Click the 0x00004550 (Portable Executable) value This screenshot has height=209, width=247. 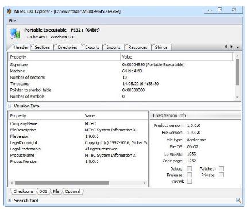153,65
